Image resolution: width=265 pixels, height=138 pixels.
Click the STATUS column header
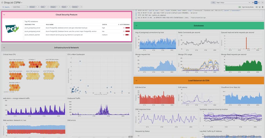104,25
